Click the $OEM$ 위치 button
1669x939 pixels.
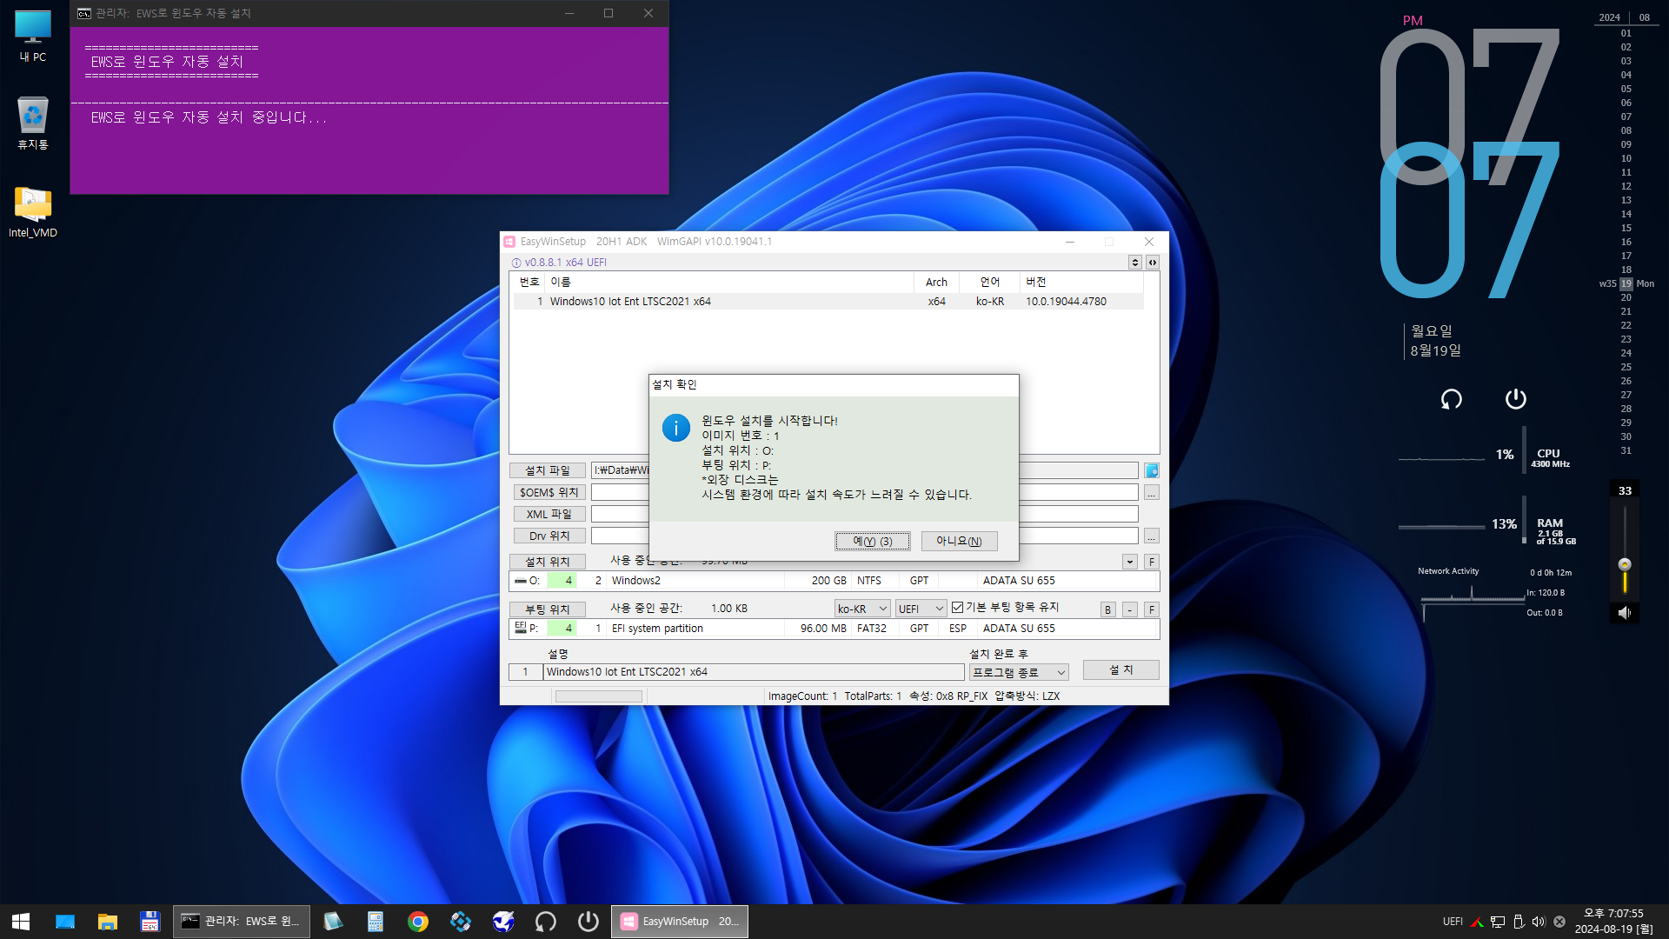549,492
